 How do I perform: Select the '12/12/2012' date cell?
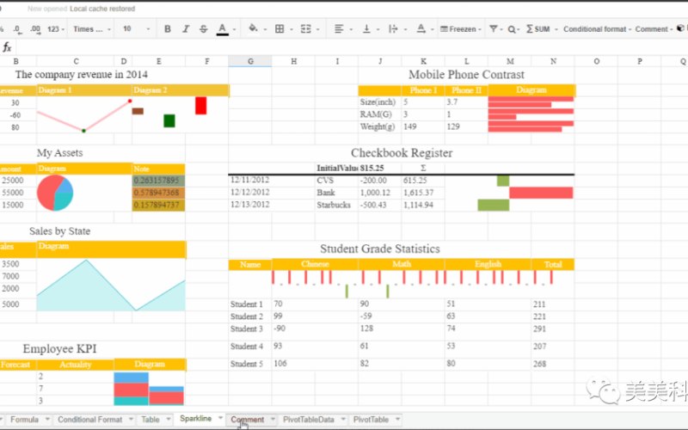click(x=249, y=192)
